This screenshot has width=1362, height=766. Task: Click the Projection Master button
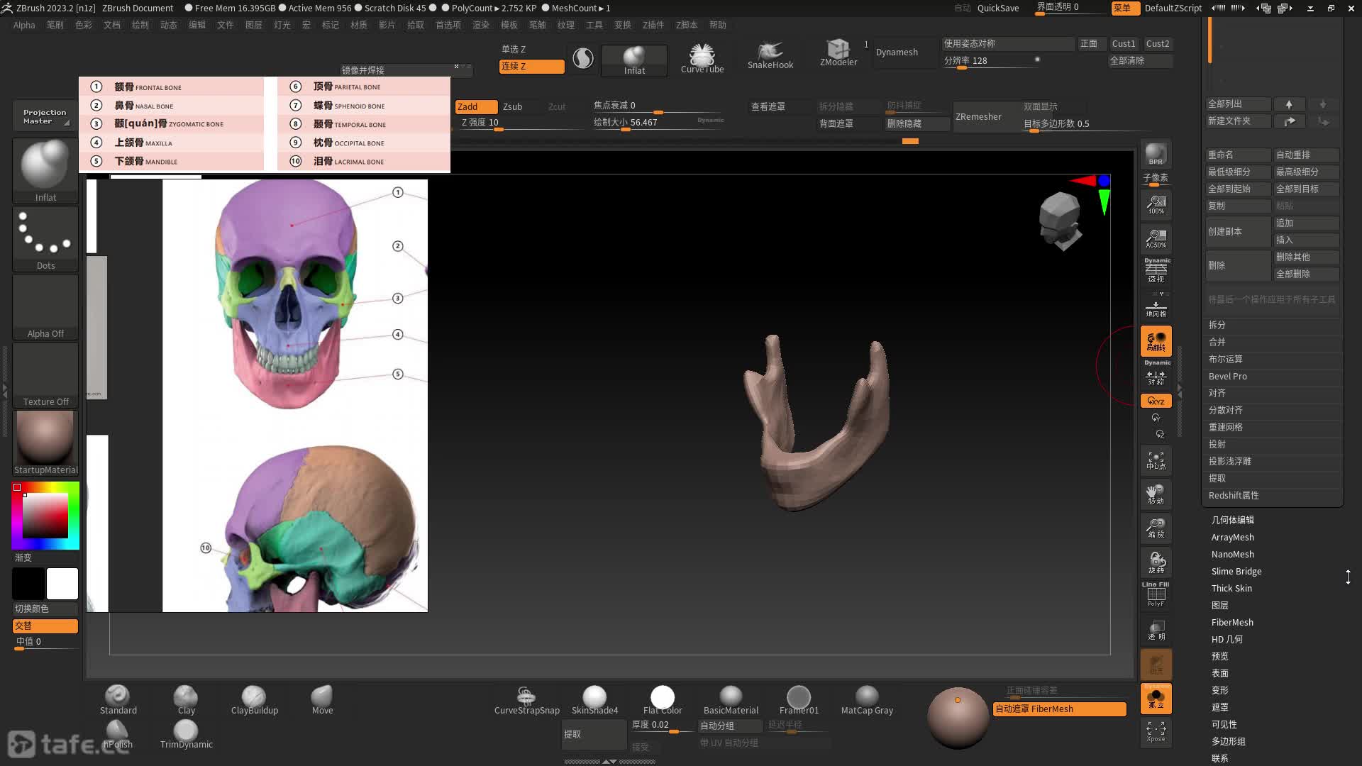(x=45, y=116)
